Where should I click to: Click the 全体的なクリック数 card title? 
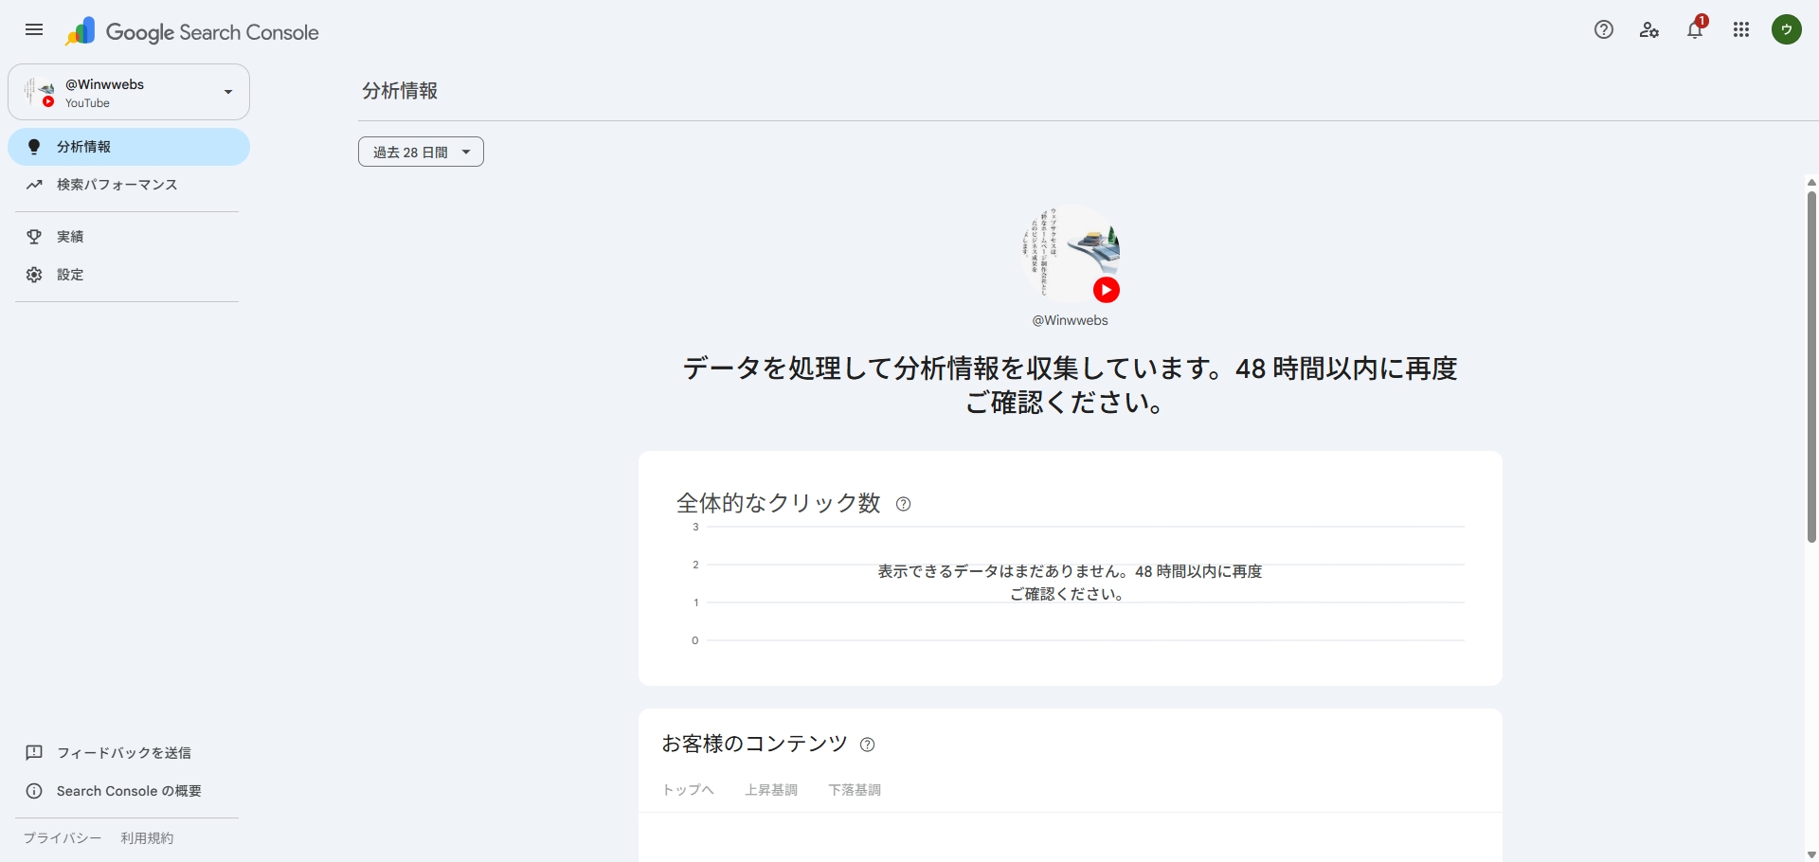pyautogui.click(x=779, y=503)
